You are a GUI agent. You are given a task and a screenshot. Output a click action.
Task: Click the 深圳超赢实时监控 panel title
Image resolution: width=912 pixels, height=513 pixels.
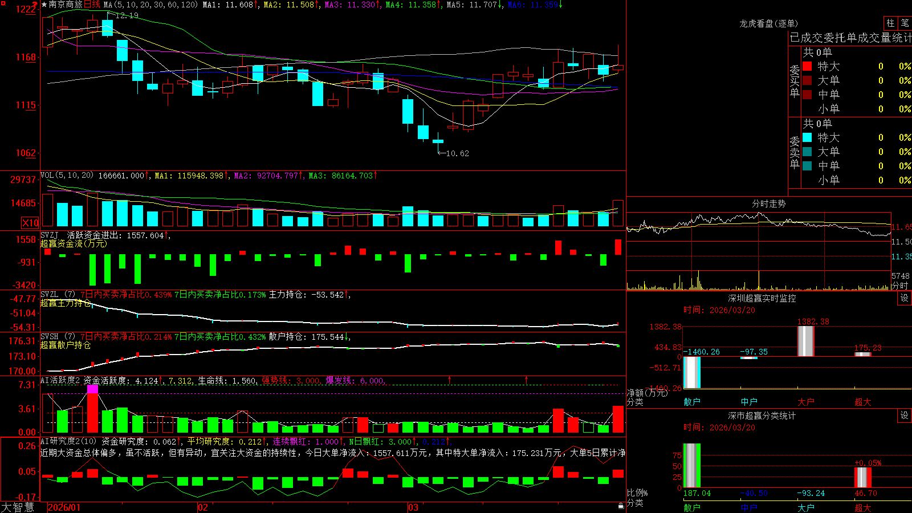[x=762, y=298]
